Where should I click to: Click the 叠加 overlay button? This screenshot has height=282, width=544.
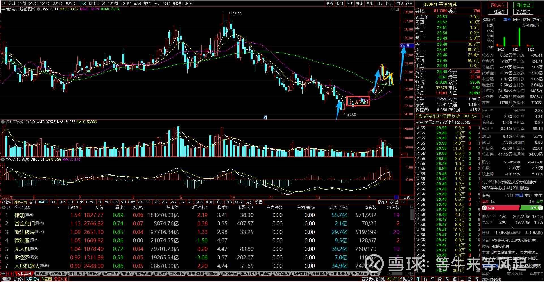(x=340, y=3)
